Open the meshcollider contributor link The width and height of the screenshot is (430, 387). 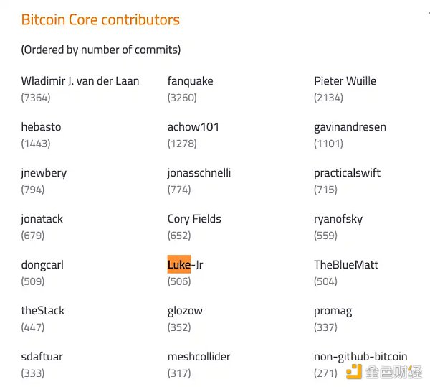pos(199,357)
